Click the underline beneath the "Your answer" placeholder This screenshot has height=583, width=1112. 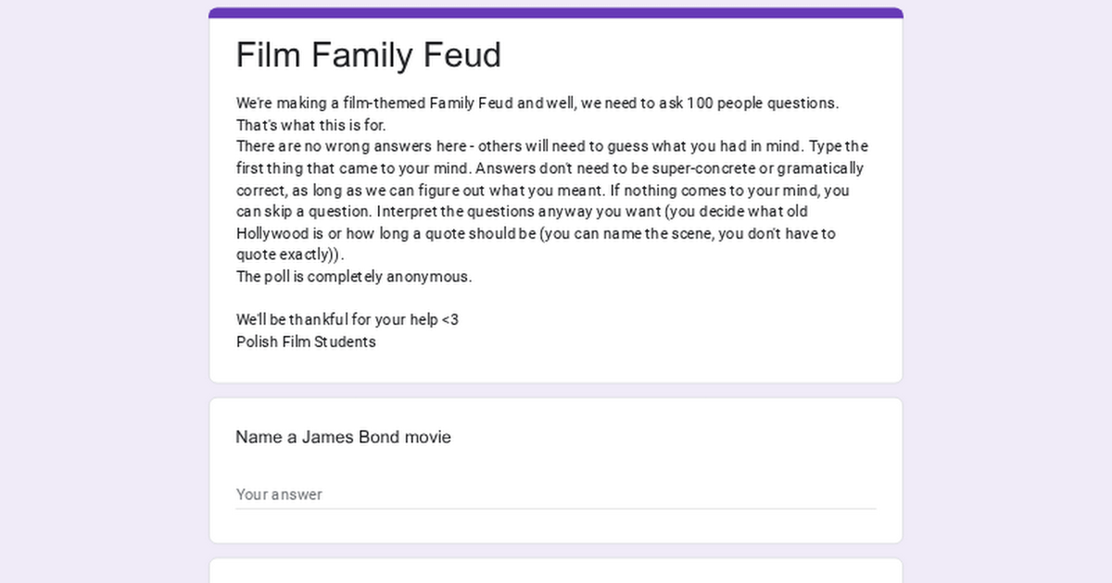pyautogui.click(x=556, y=509)
